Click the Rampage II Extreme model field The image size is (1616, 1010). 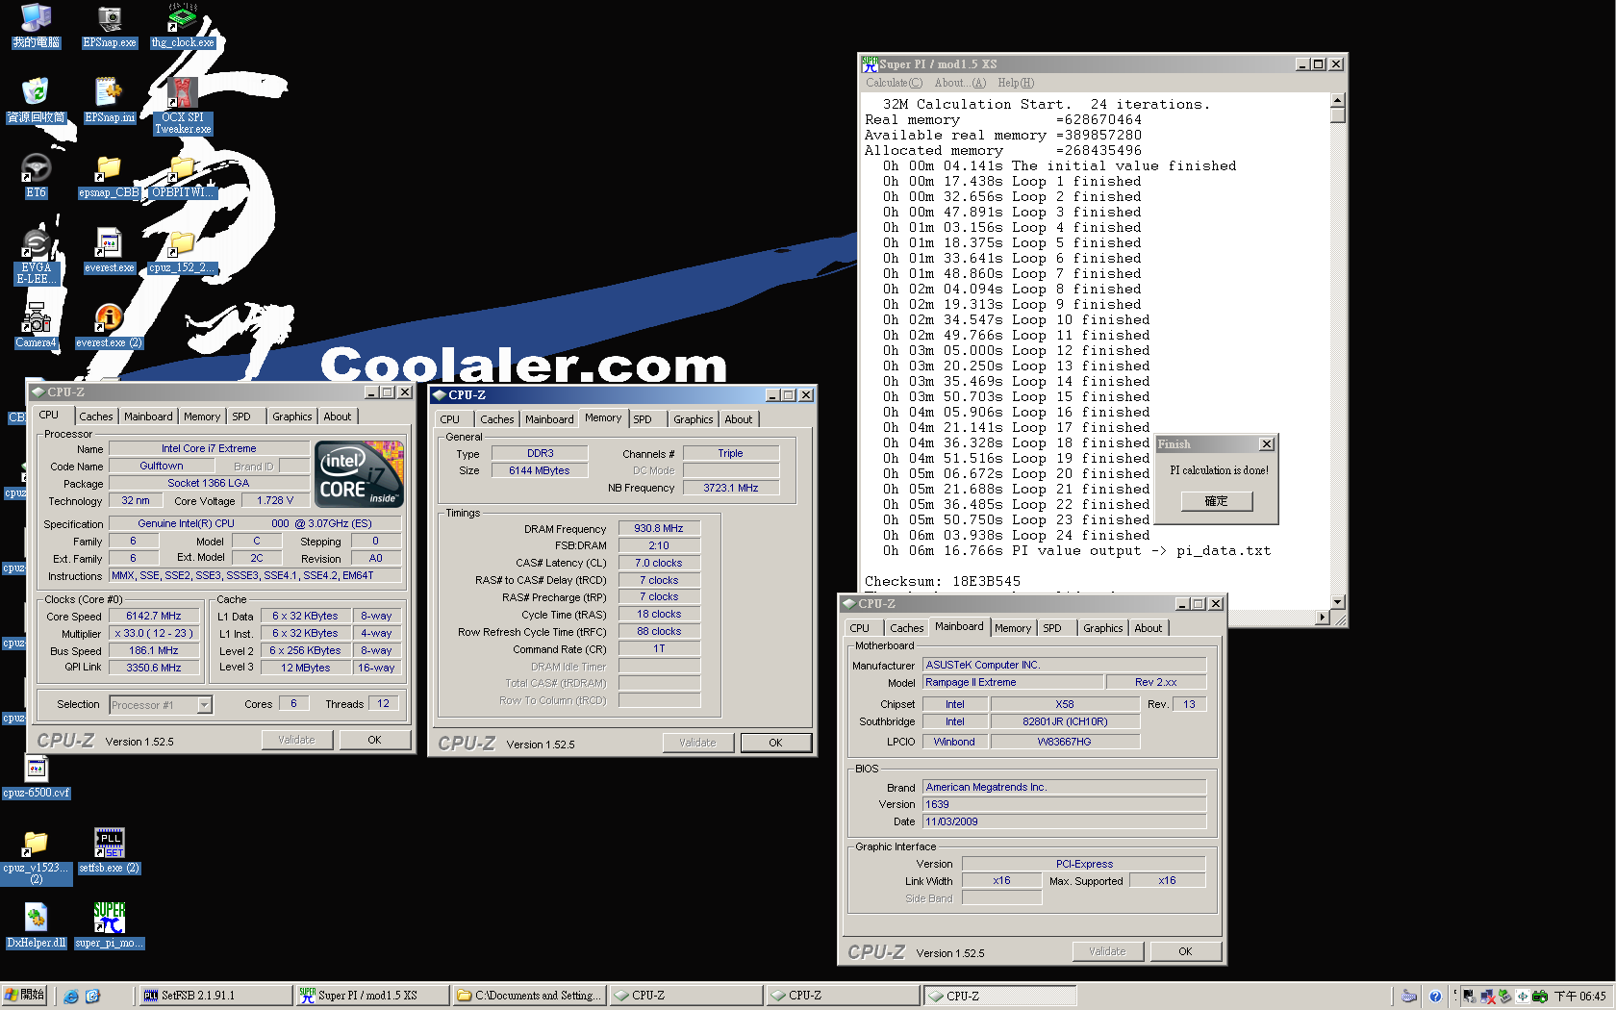tap(1013, 682)
